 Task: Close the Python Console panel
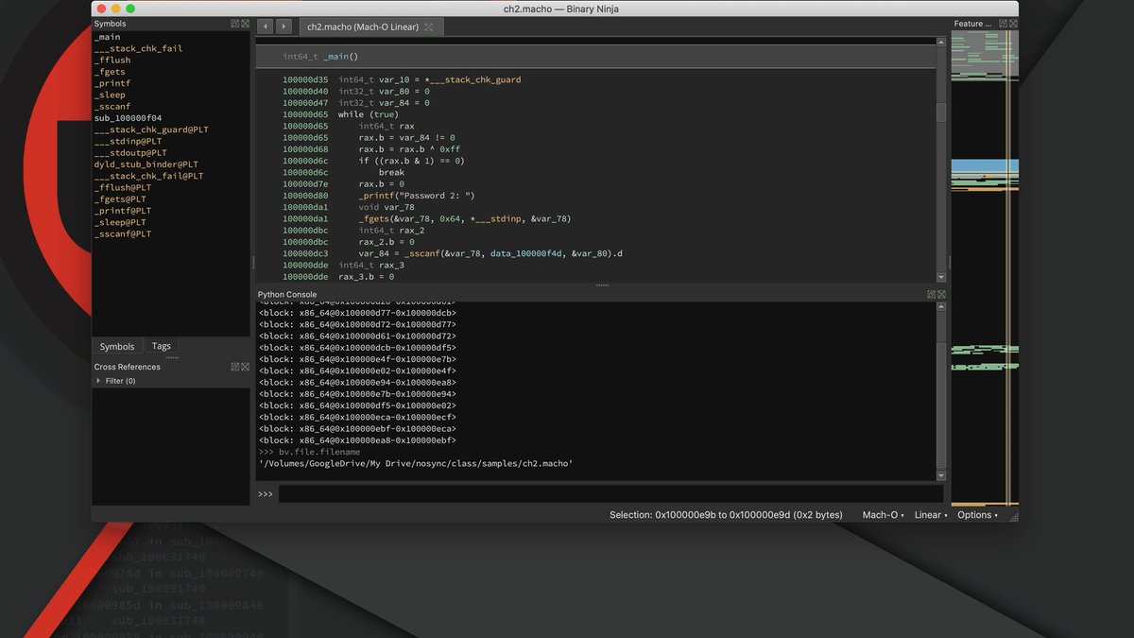(x=941, y=295)
